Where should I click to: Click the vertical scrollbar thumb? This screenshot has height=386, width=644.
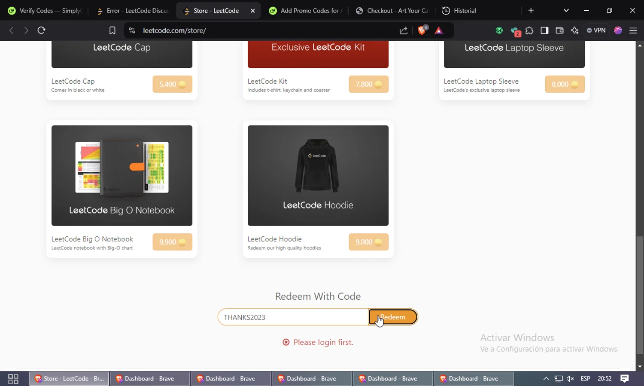(x=640, y=295)
